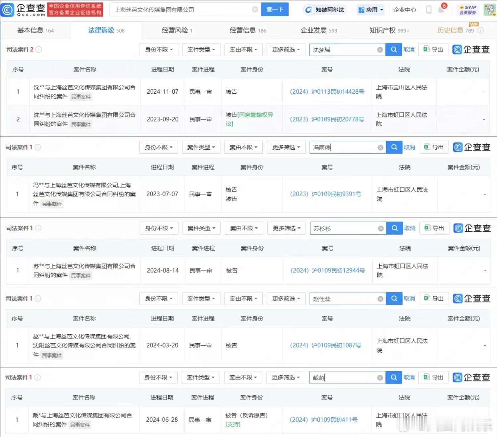
Task: Run search for 戴萌 with magnifier button
Action: 394,377
